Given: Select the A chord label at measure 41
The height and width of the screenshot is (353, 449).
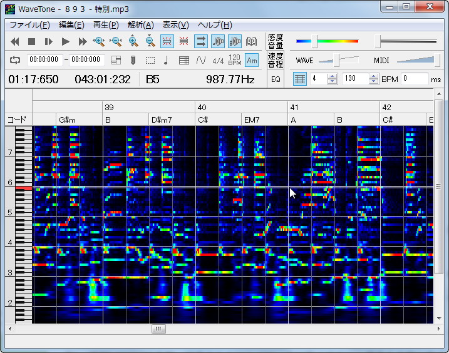Looking at the screenshot, I should click(293, 120).
